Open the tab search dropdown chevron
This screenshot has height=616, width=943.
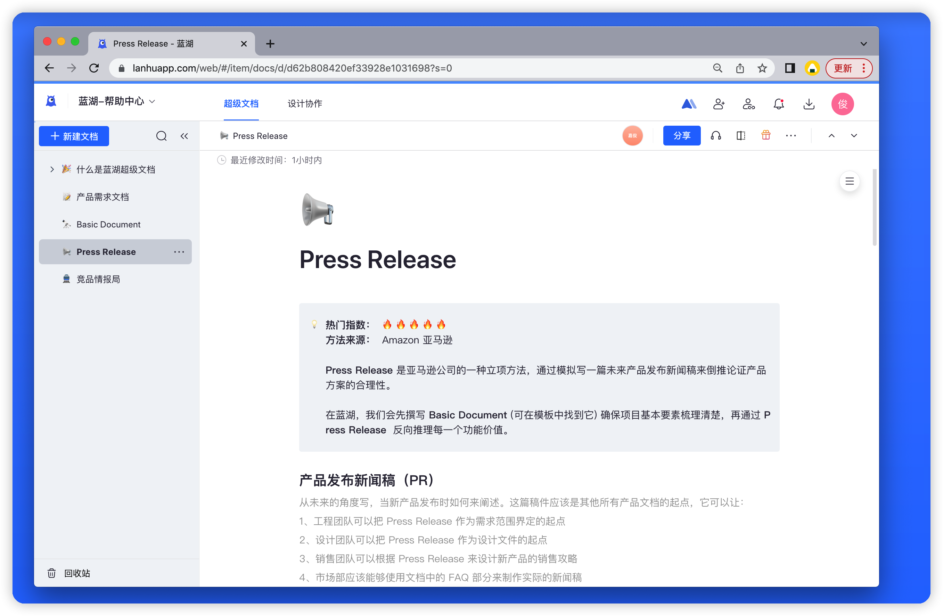863,43
